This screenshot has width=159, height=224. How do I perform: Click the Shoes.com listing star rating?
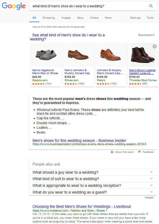(71, 84)
